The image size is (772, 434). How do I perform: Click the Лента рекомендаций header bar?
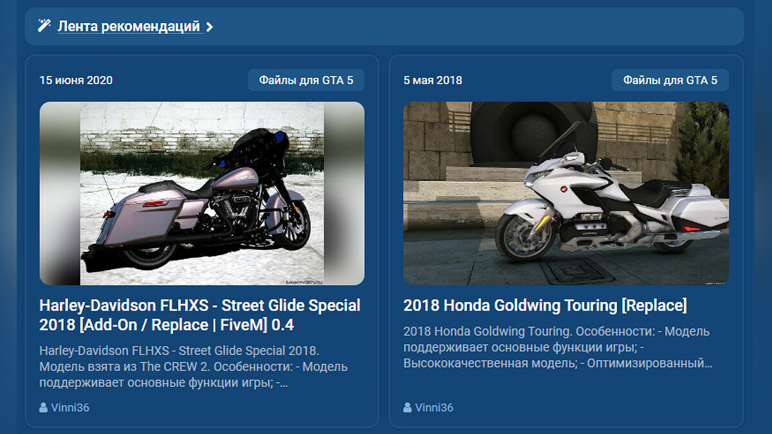385,26
